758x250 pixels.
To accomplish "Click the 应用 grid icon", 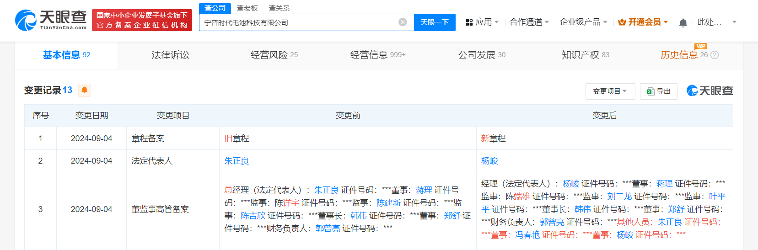I will (469, 22).
